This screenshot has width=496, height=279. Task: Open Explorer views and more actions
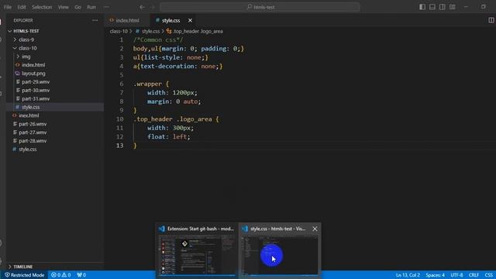click(x=95, y=20)
